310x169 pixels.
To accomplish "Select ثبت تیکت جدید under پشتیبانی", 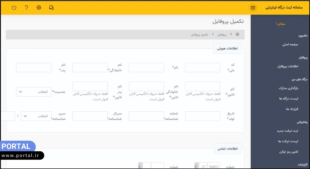I will [287, 131].
